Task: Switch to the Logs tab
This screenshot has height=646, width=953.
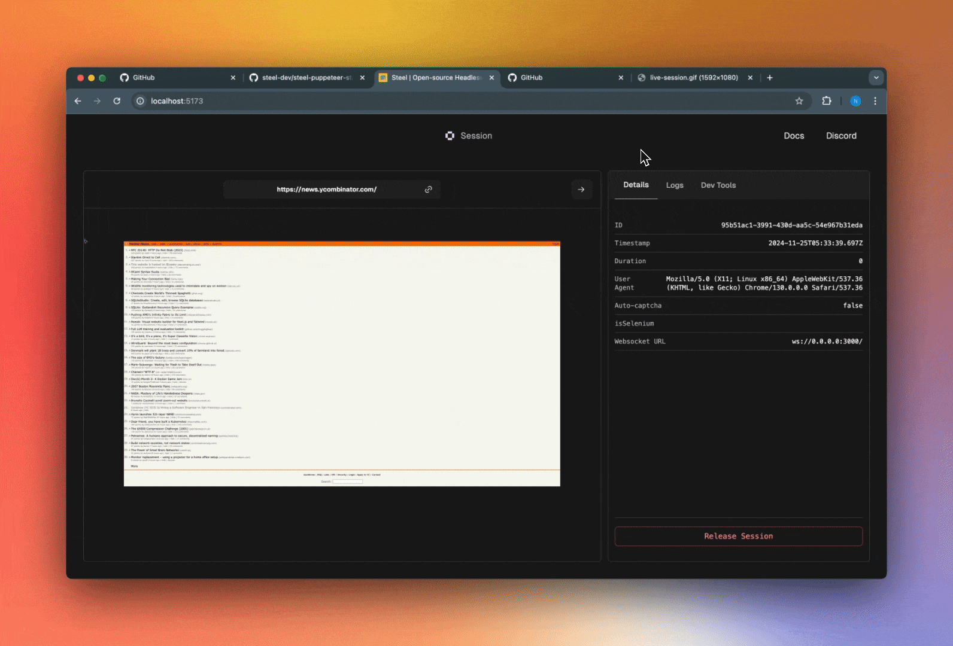Action: pos(675,185)
